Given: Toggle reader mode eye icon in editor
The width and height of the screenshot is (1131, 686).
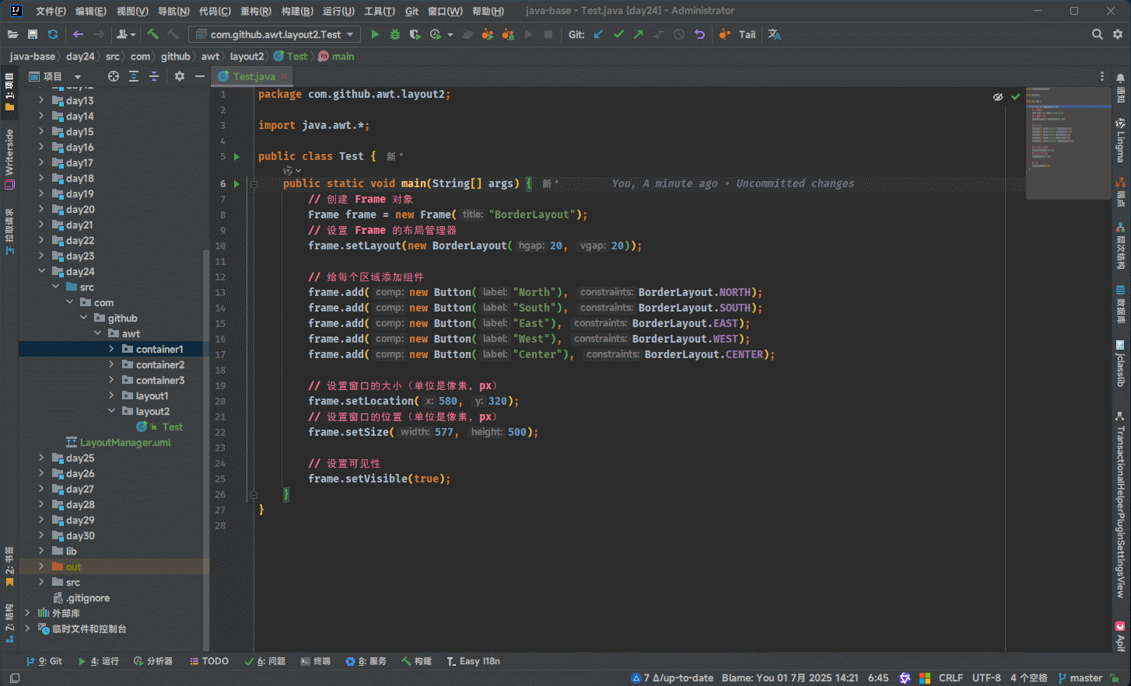Looking at the screenshot, I should (x=998, y=97).
